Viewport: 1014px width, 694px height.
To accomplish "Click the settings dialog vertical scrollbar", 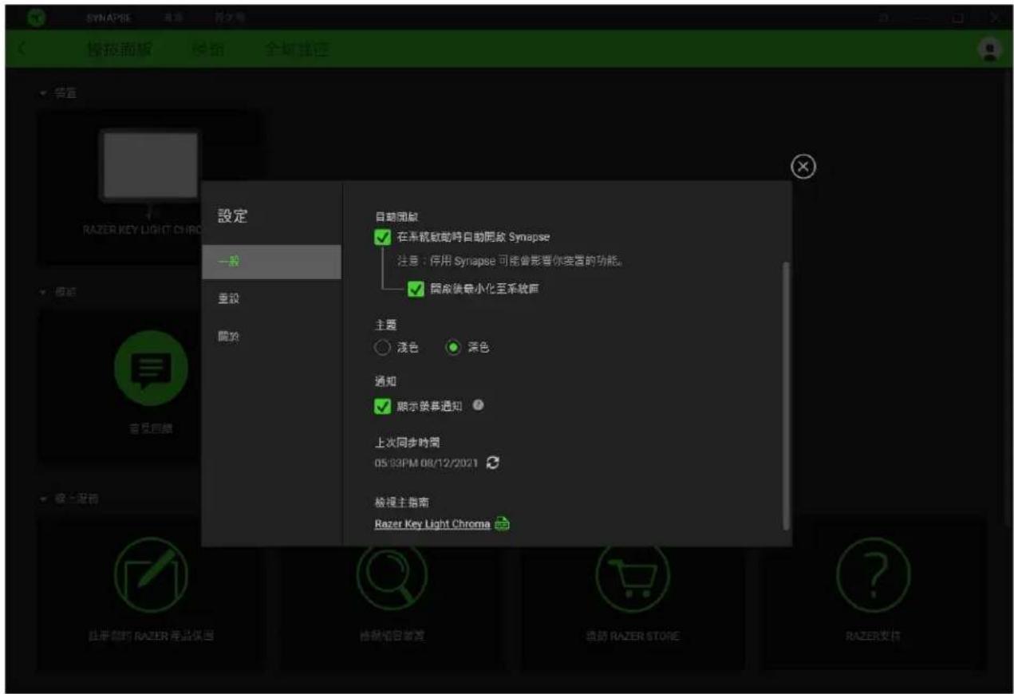I will (786, 396).
